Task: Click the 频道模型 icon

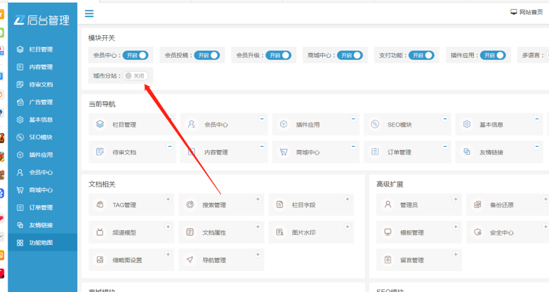Action: pyautogui.click(x=100, y=233)
